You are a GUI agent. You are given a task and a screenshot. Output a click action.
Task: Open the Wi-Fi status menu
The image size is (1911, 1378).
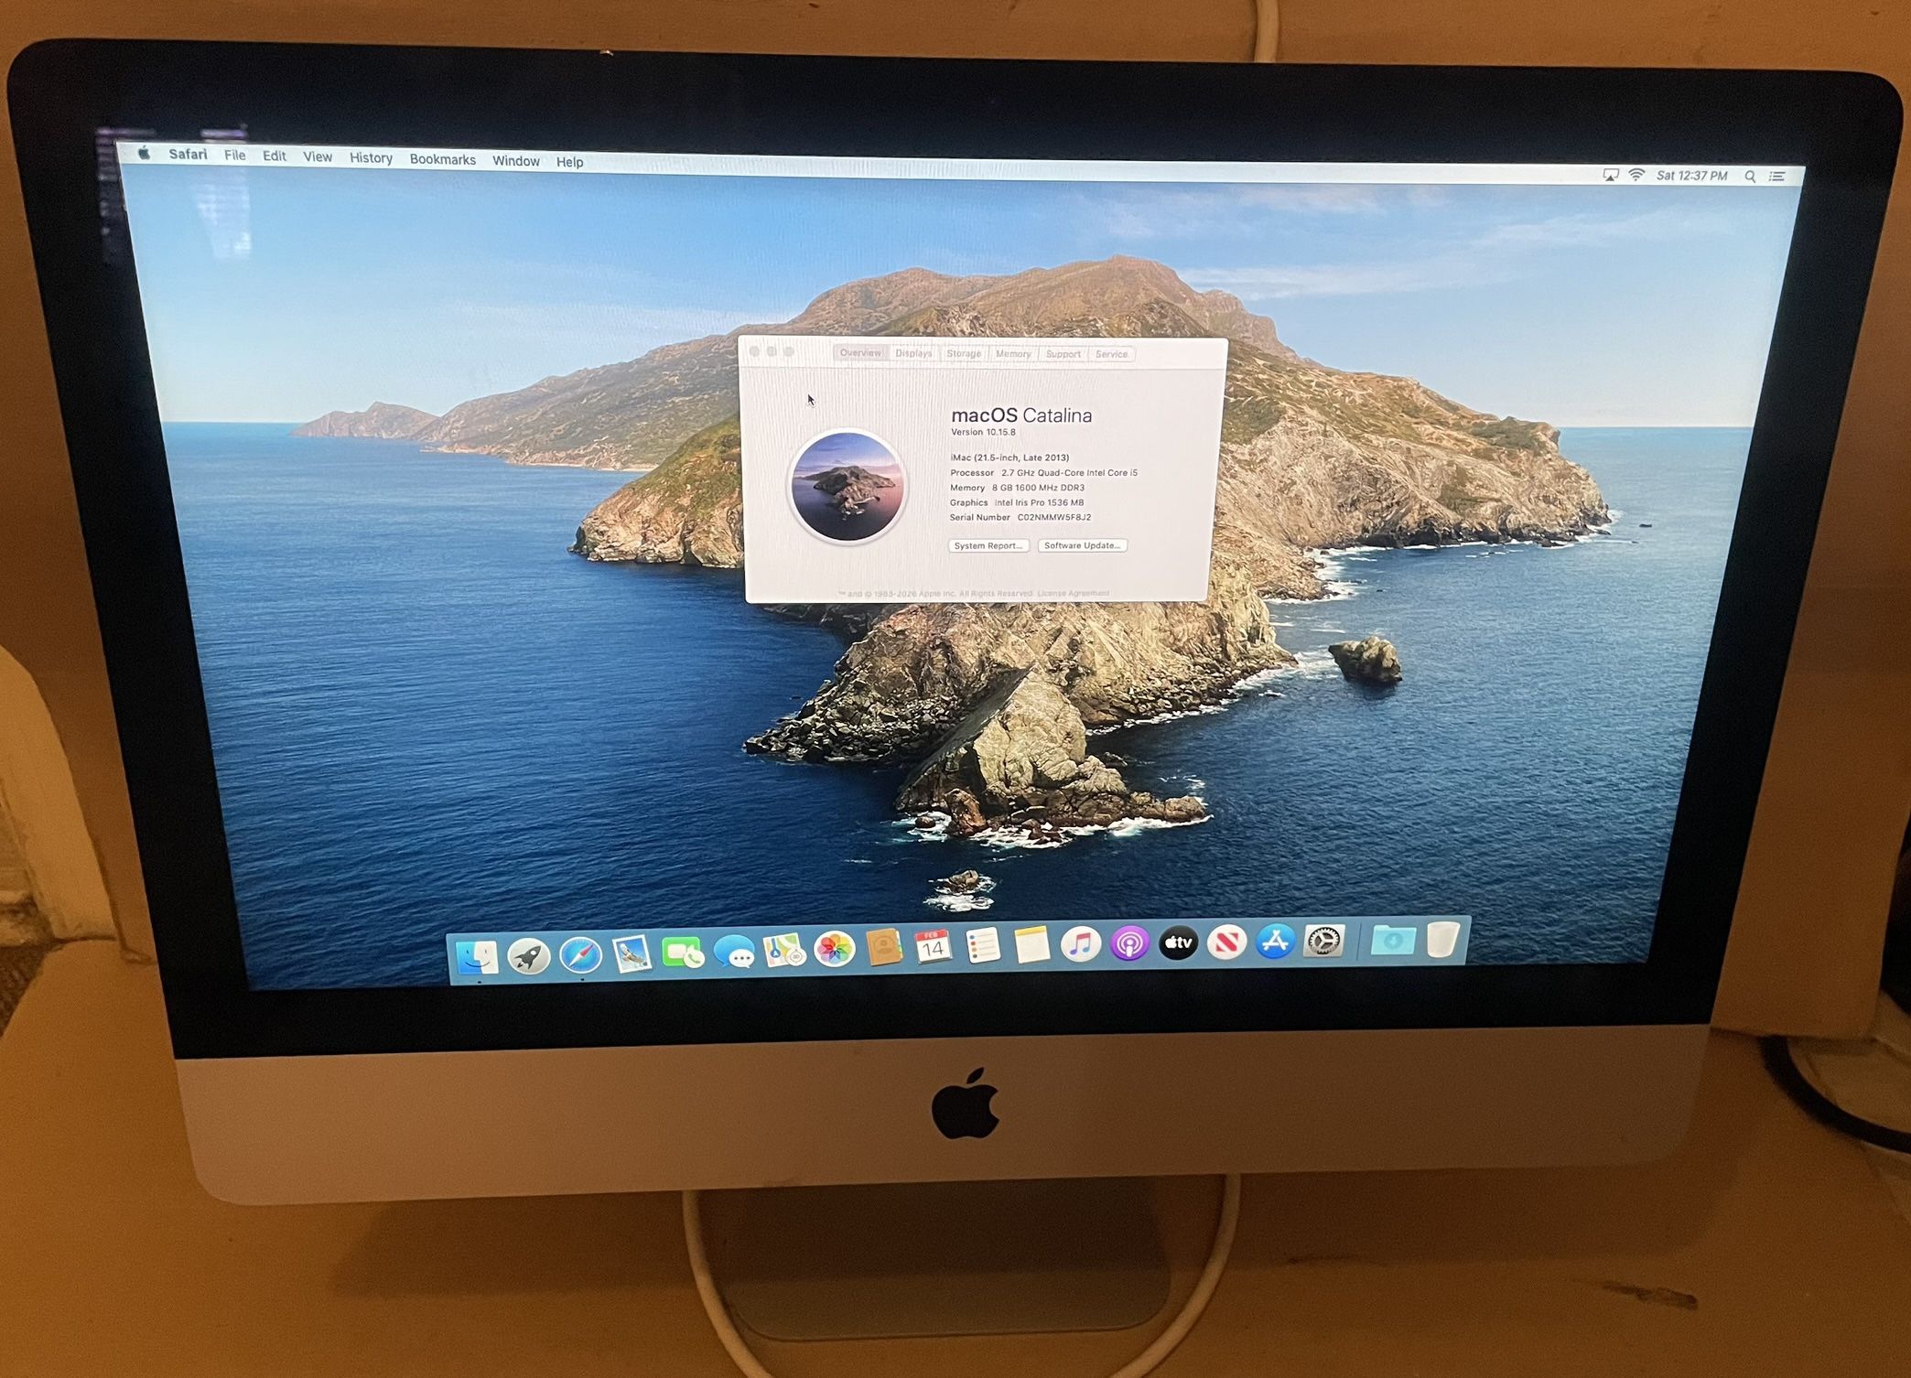point(1636,175)
